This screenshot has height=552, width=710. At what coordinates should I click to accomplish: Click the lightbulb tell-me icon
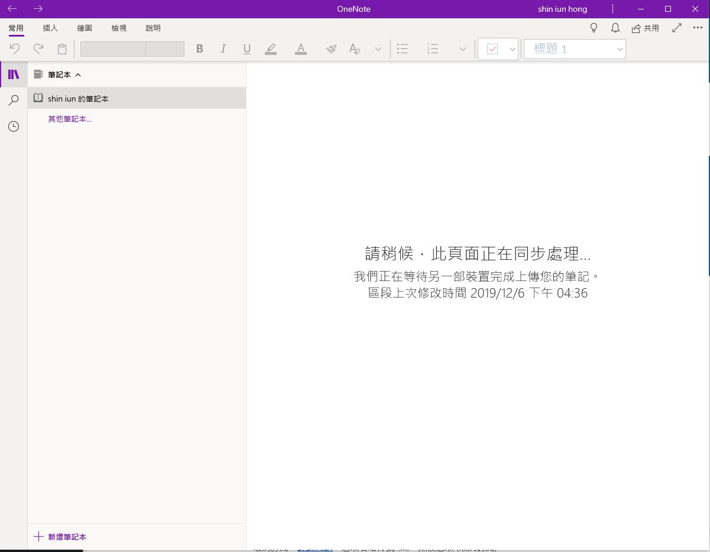point(595,28)
